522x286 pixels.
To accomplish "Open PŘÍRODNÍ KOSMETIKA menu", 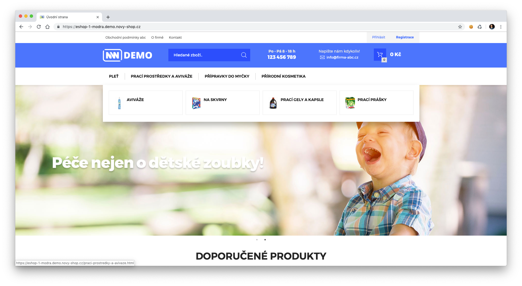I will coord(284,76).
